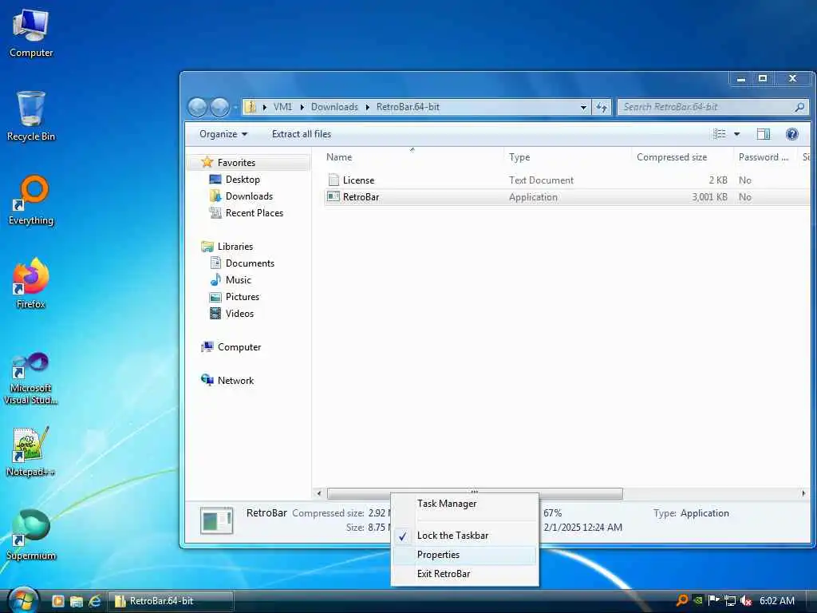Select Desktop under Favorites

tap(243, 180)
